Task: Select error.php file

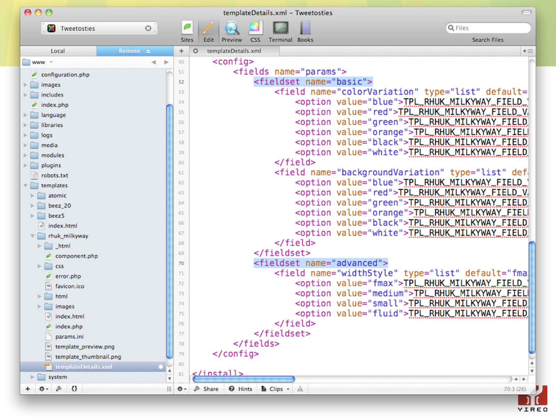Action: 68,276
